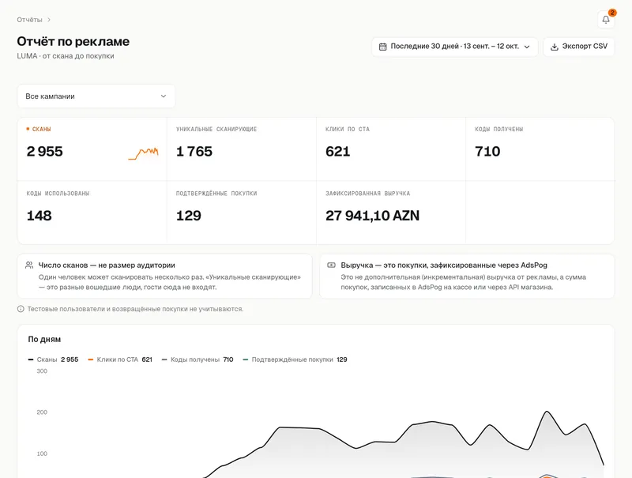
Task: Open the Последние 30 дней date range dropdown
Action: [x=455, y=47]
